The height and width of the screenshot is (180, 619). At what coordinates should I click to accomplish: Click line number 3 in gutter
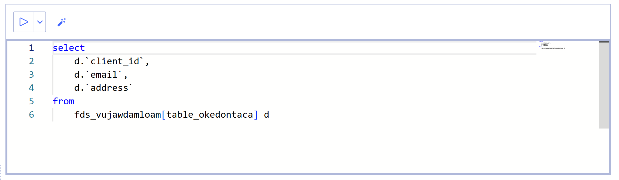(x=31, y=75)
